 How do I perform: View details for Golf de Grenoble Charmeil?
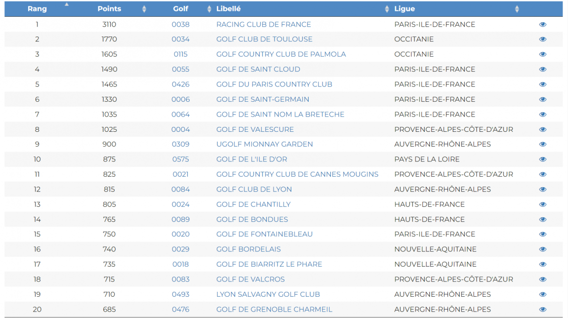click(x=542, y=309)
